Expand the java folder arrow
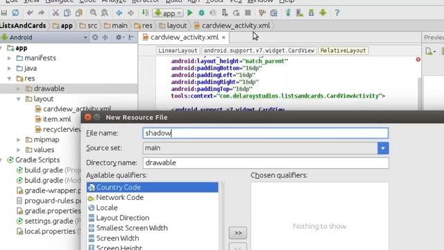This screenshot has width=444, height=250. [x=9, y=68]
